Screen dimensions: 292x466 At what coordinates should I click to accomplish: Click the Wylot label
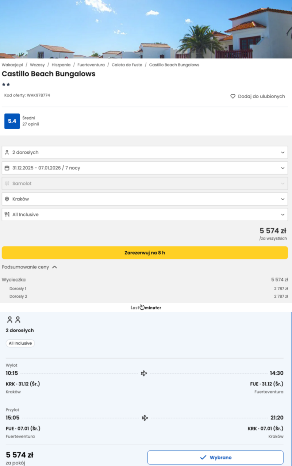coord(12,365)
